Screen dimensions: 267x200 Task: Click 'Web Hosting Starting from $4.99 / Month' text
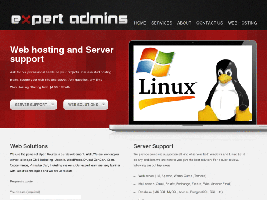(41, 87)
